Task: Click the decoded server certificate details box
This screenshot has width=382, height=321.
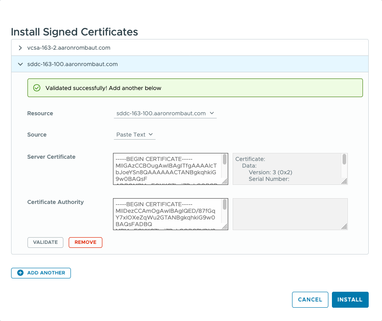Action: coord(286,169)
